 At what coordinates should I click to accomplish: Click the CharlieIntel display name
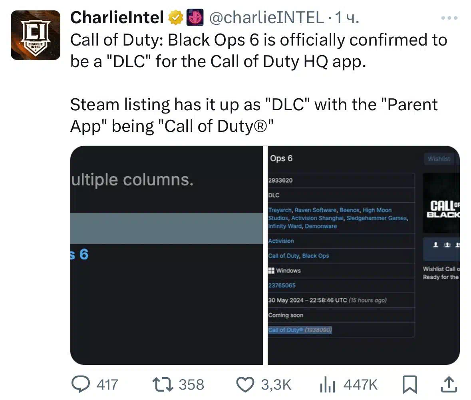pyautogui.click(x=117, y=18)
